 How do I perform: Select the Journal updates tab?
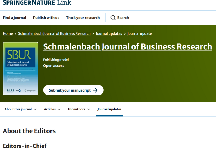[x=109, y=109]
